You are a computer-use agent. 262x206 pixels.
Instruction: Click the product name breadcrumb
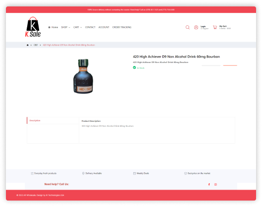69,45
